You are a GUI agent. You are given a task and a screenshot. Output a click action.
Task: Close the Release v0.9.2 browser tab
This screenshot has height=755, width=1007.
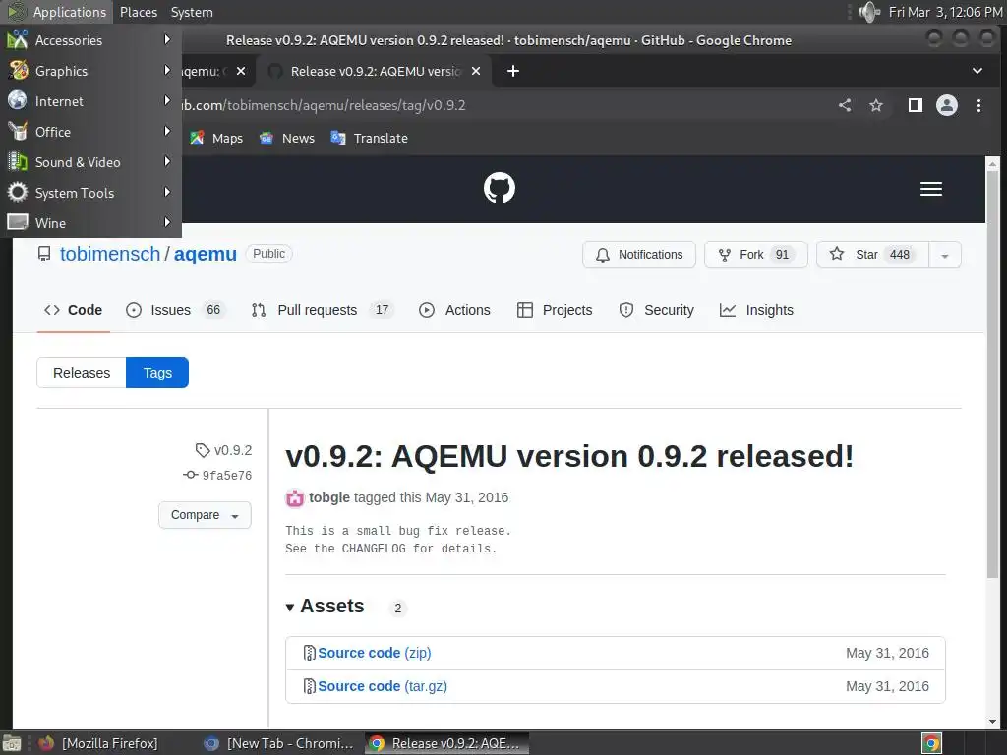pos(476,71)
